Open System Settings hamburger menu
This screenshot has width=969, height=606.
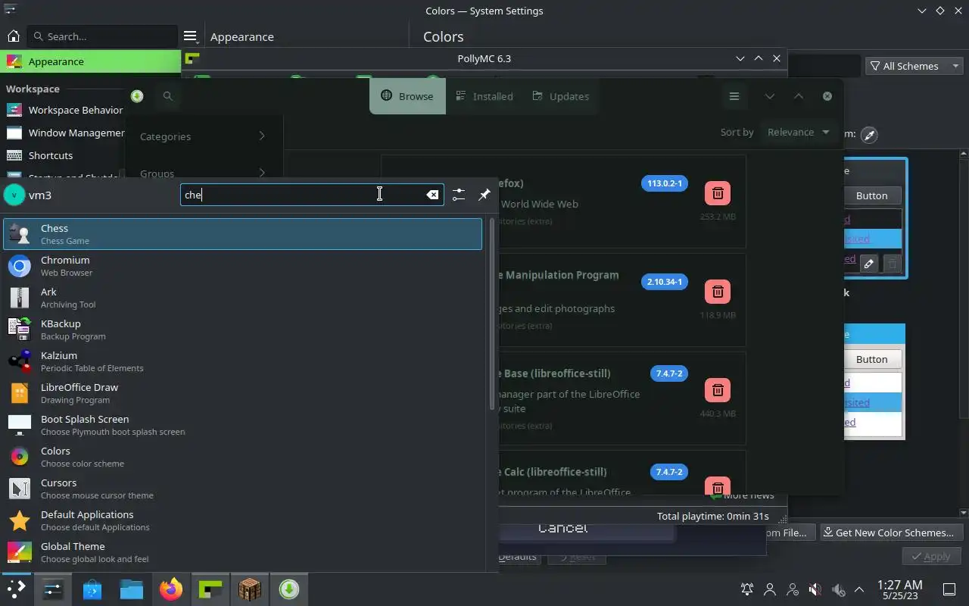point(191,36)
